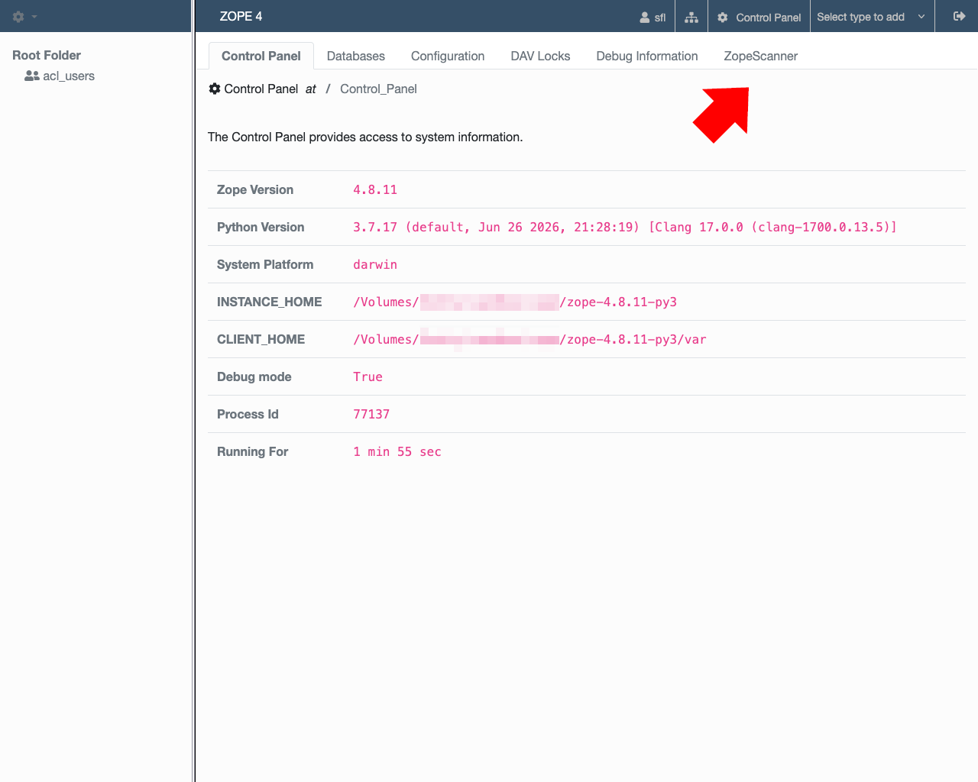Viewport: 978px width, 782px height.
Task: Select the Root Folder in the sidebar
Action: coord(47,55)
